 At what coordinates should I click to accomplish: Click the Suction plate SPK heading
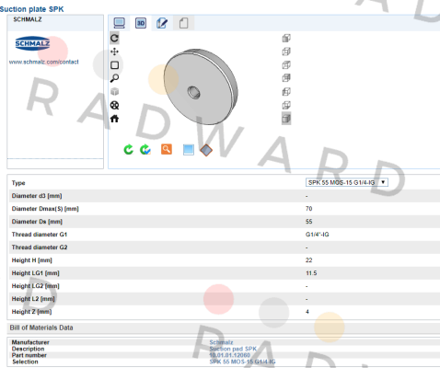tap(32, 9)
